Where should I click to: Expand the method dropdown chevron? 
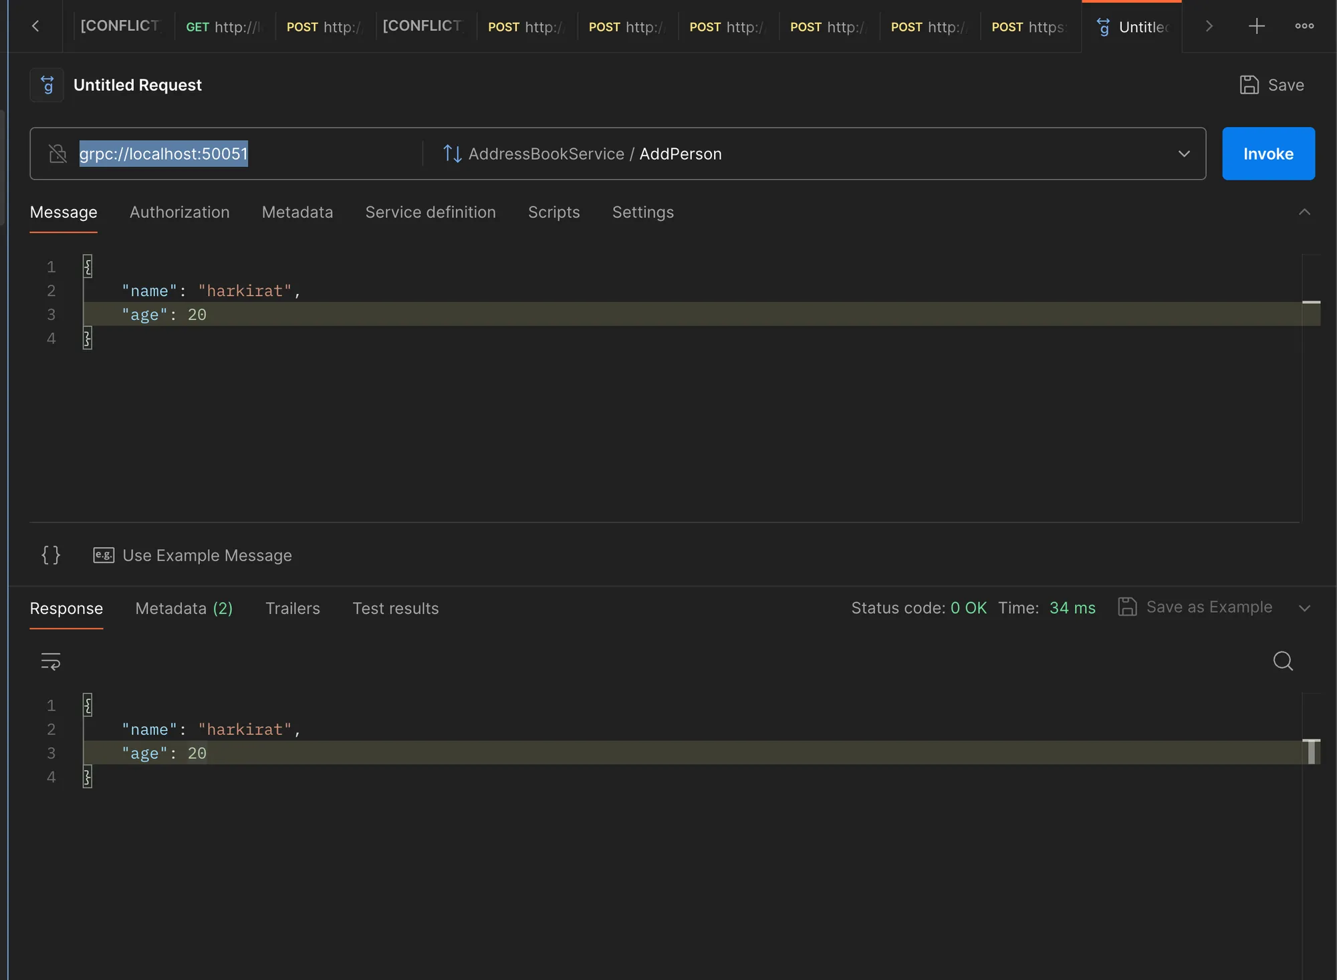pos(1184,154)
